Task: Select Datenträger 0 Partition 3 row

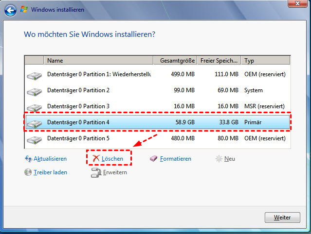Action: pyautogui.click(x=158, y=106)
